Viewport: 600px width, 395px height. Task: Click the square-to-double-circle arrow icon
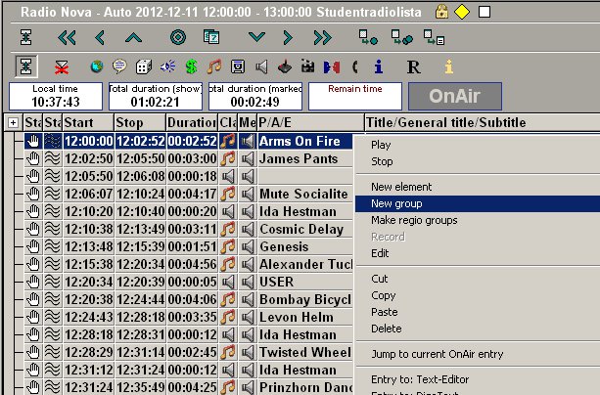coord(401,37)
